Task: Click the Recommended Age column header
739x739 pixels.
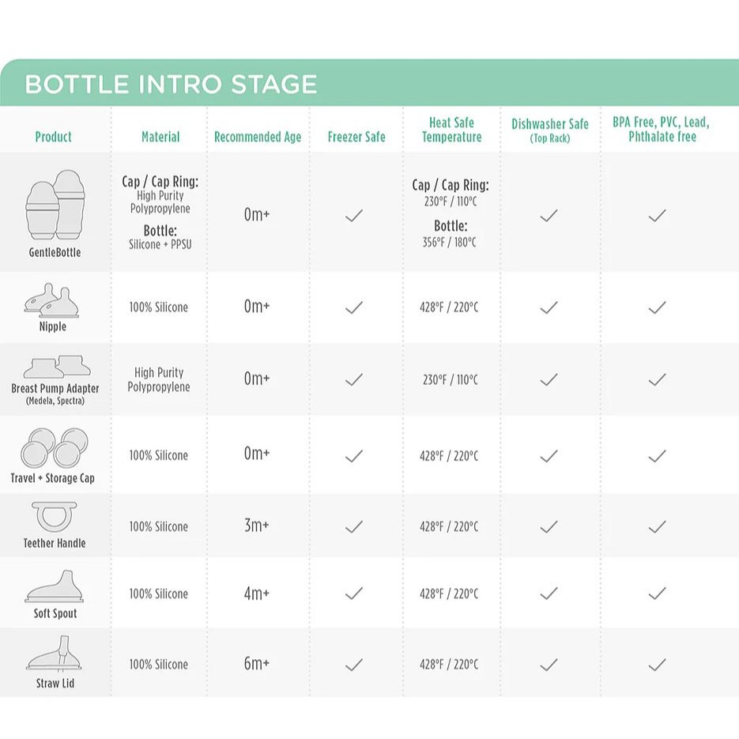Action: click(x=258, y=138)
